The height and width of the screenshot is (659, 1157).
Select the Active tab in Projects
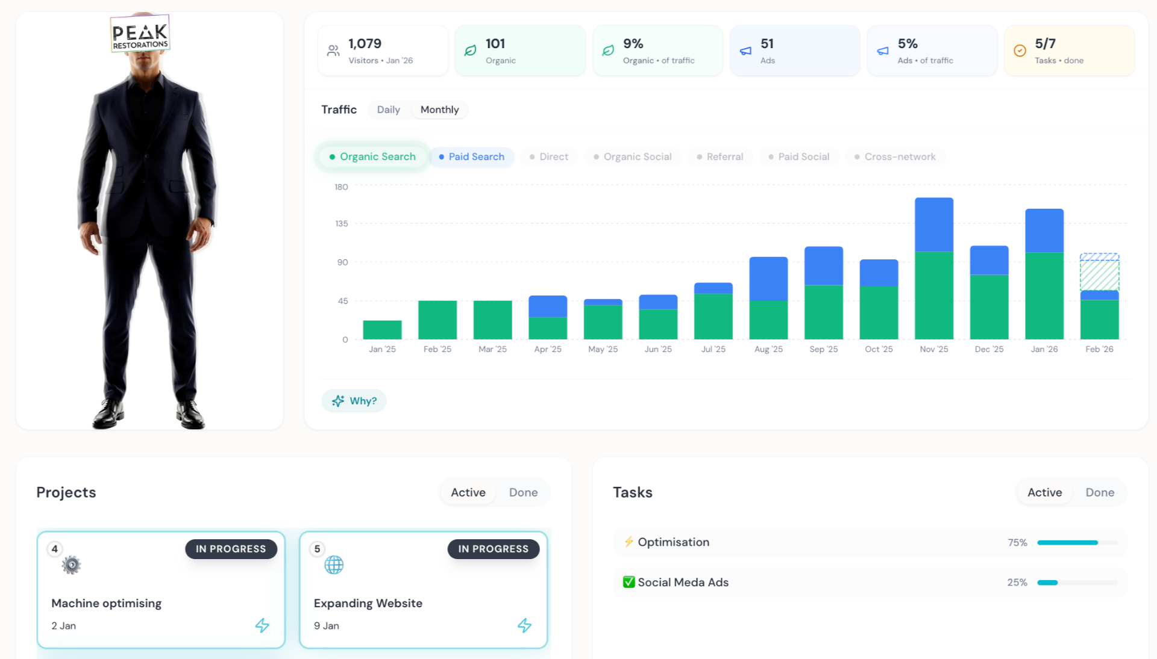[468, 492]
